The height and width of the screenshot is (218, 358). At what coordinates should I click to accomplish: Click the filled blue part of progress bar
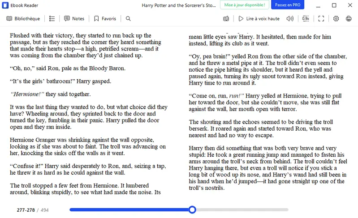click(129, 209)
